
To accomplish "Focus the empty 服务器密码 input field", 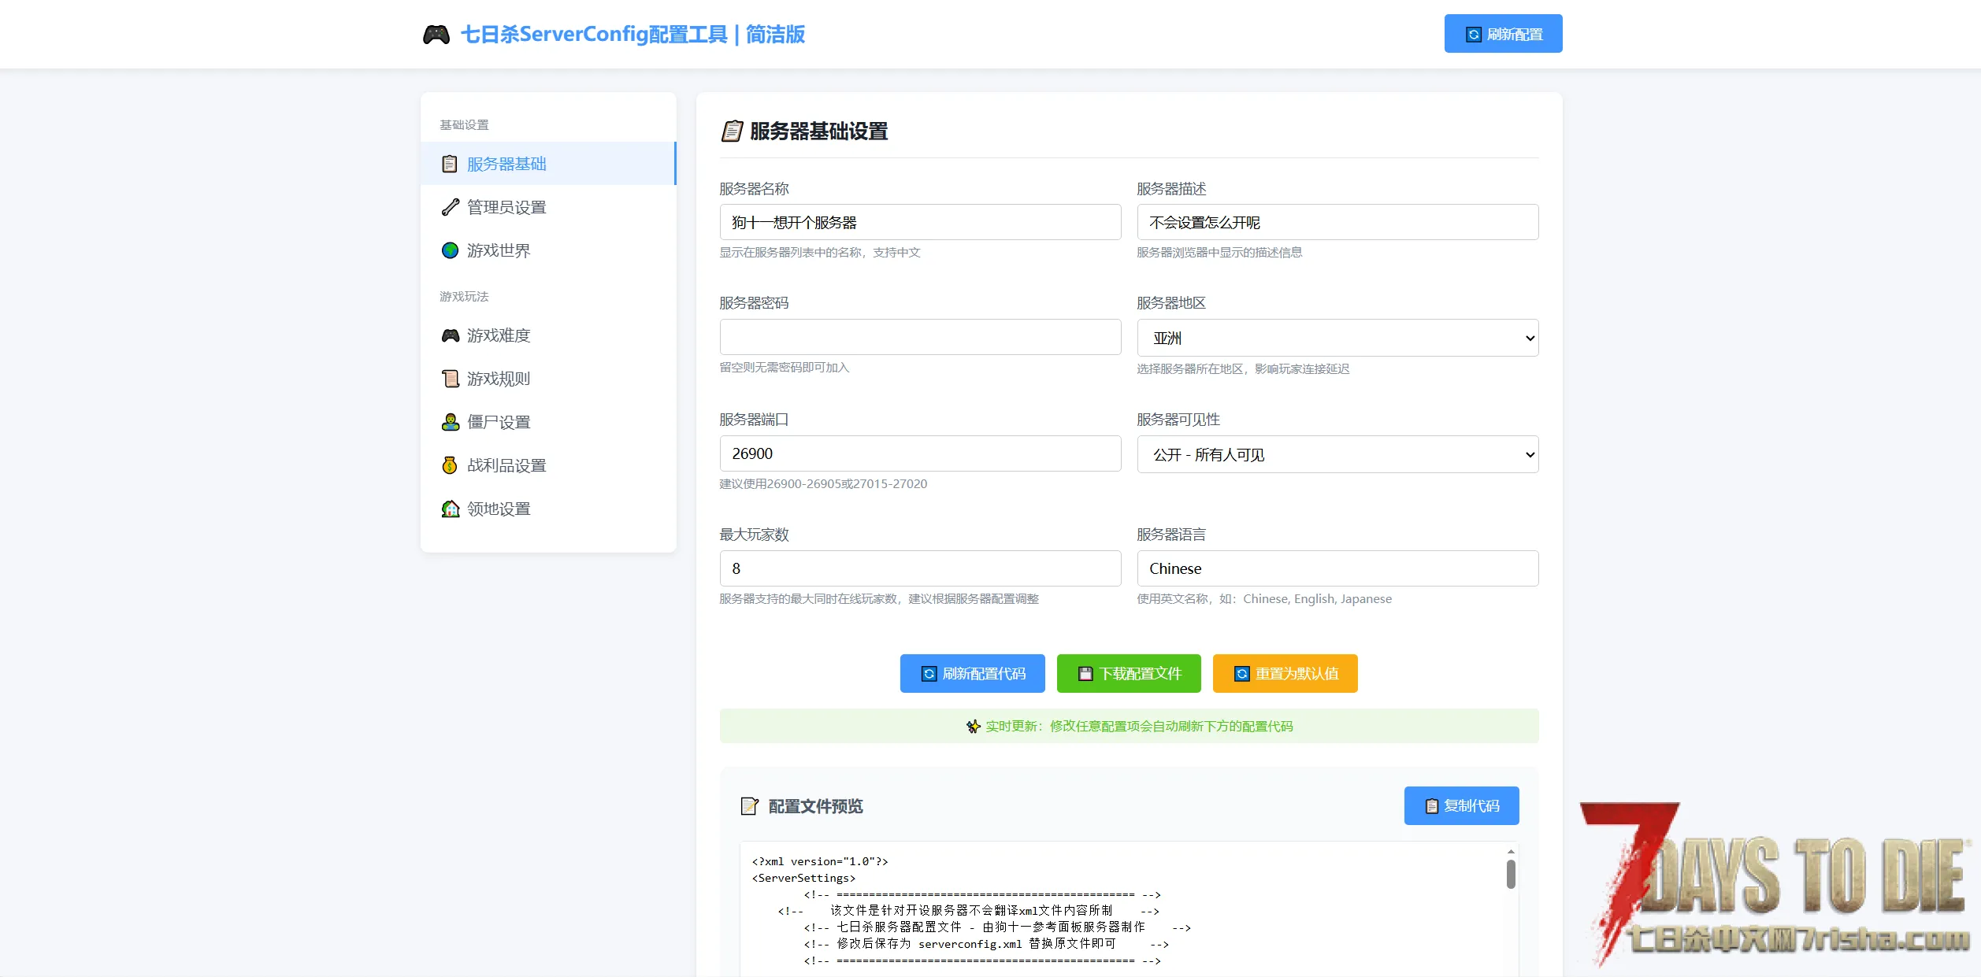I will pyautogui.click(x=919, y=337).
